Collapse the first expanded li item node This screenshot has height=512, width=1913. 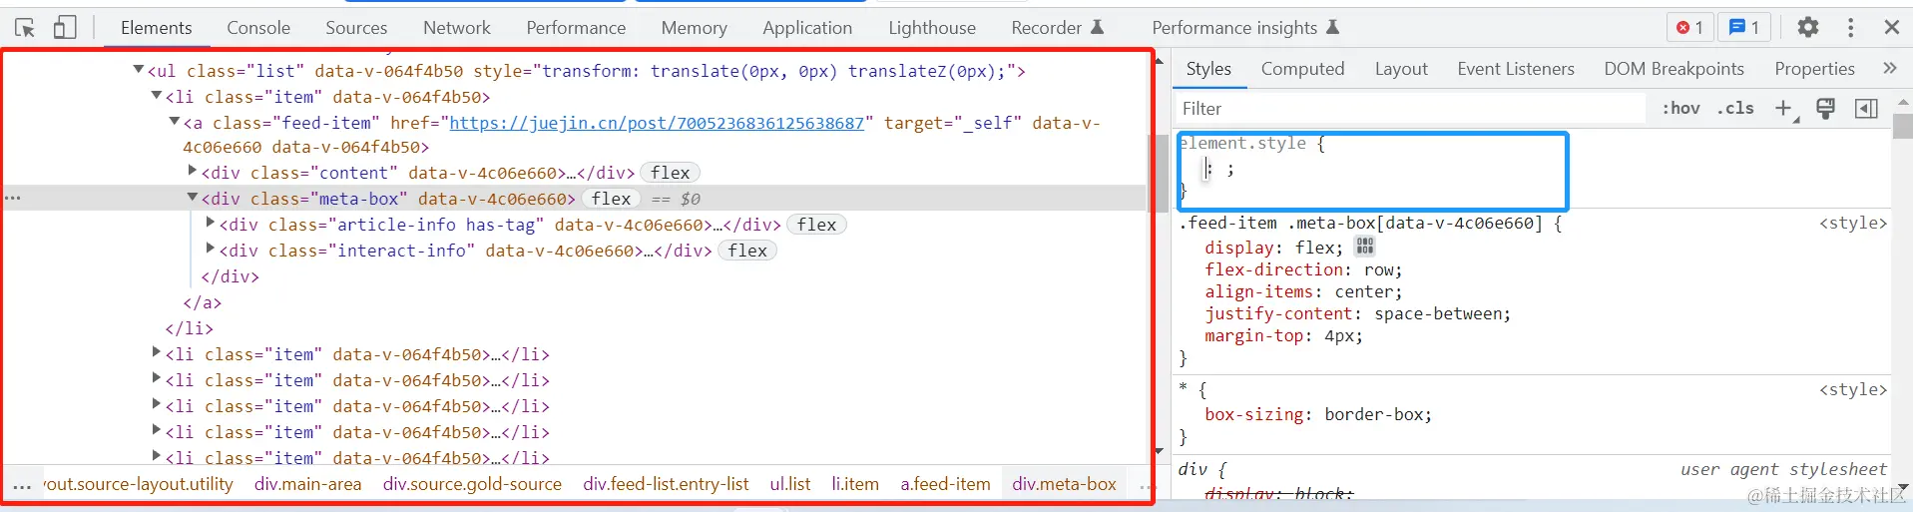pos(157,95)
